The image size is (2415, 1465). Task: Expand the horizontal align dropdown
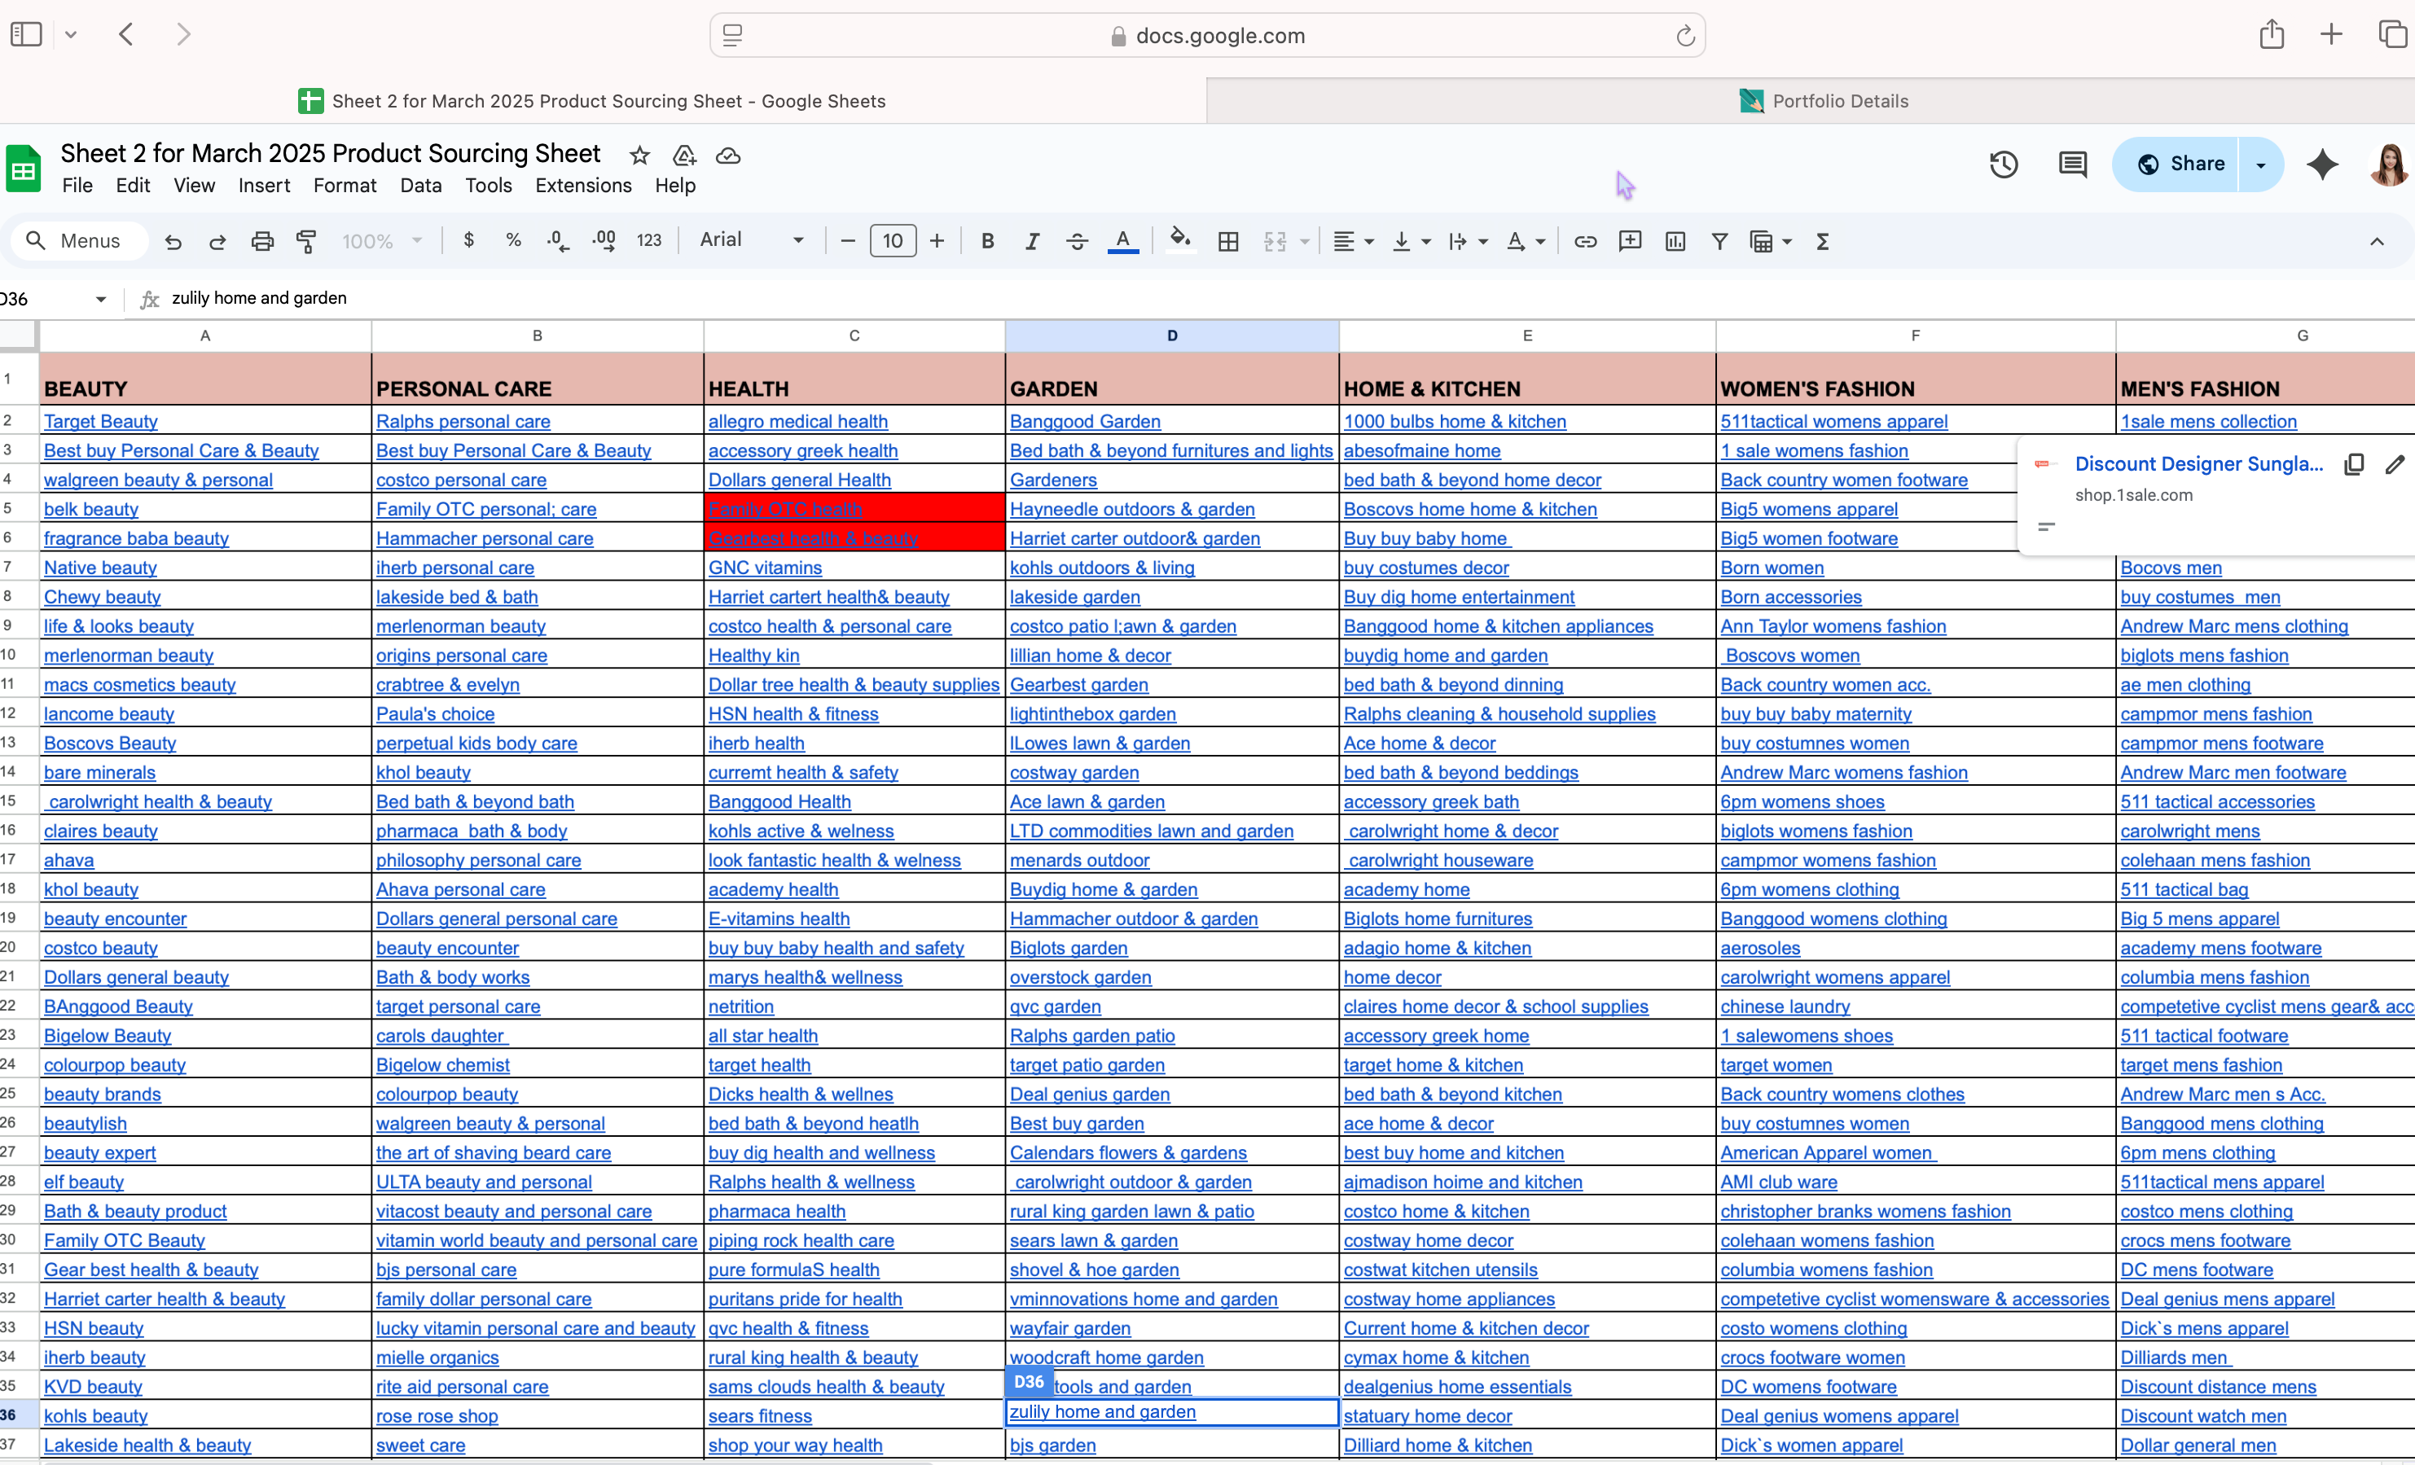[x=1369, y=242]
